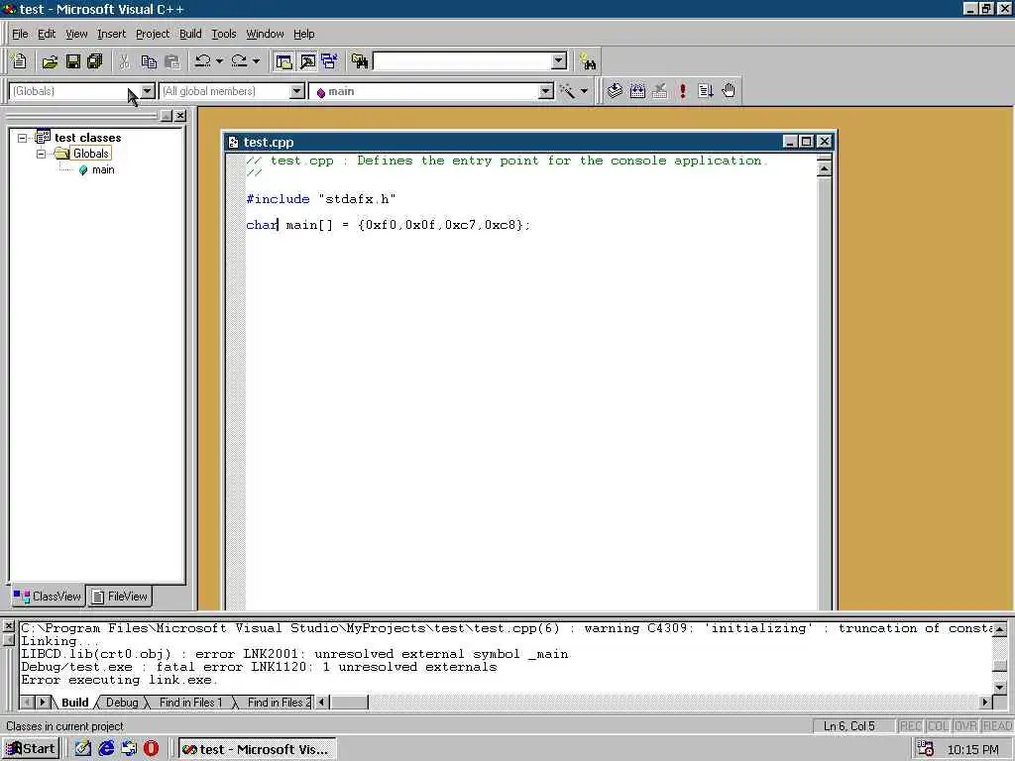Click the test - Microsoft Vis... taskbar button
The image size is (1015, 761).
coord(257,749)
